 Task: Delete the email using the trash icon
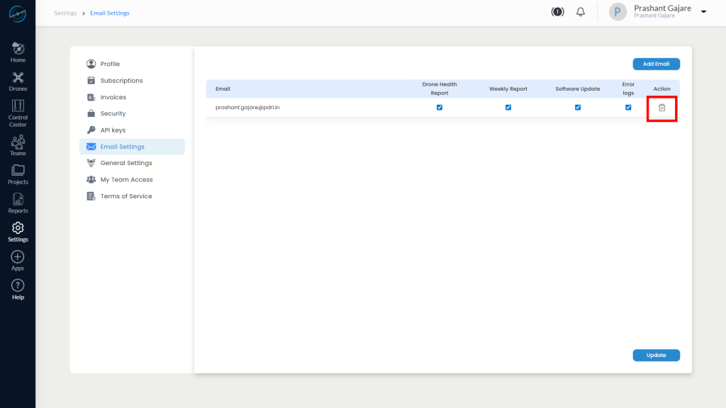point(661,107)
